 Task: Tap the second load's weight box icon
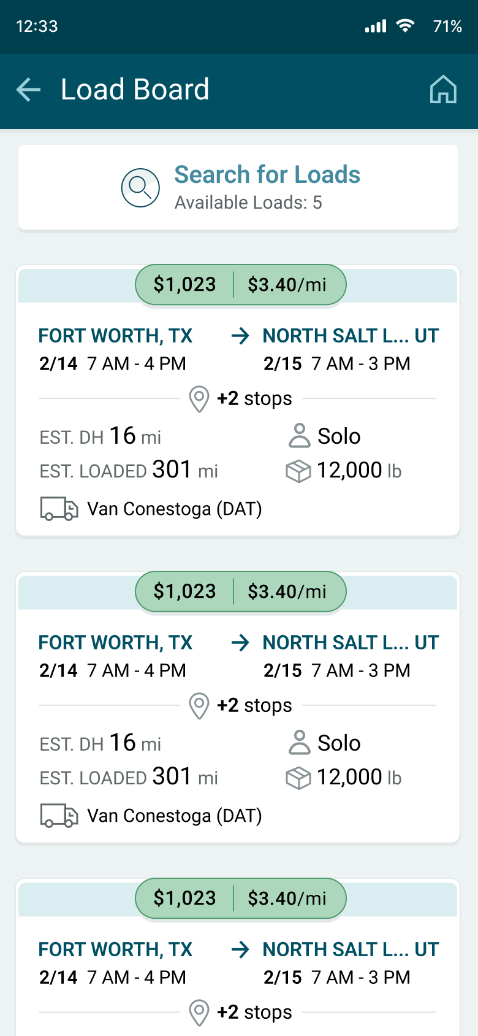click(298, 778)
